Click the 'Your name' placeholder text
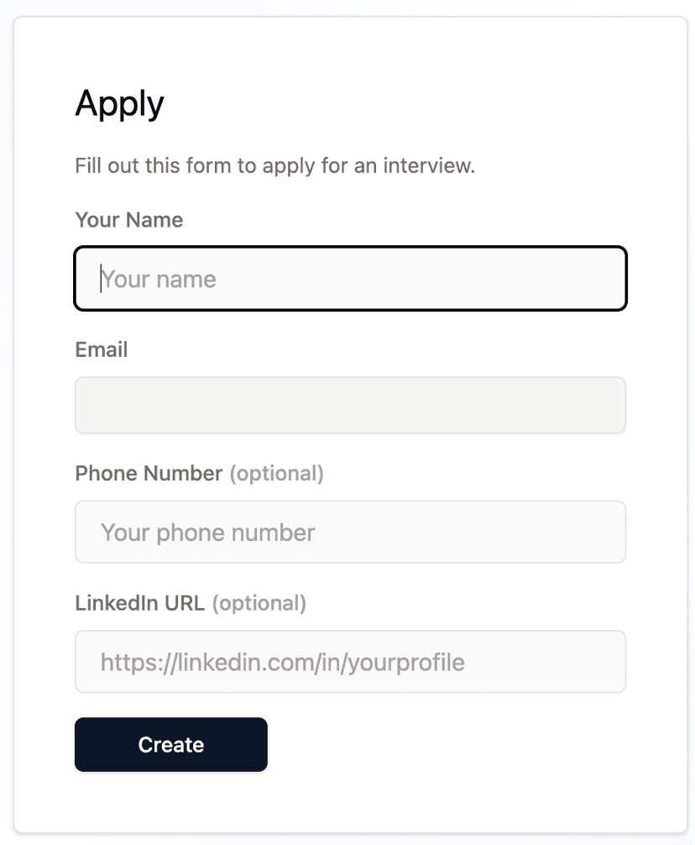Screen dimensions: 695x845 tap(157, 279)
